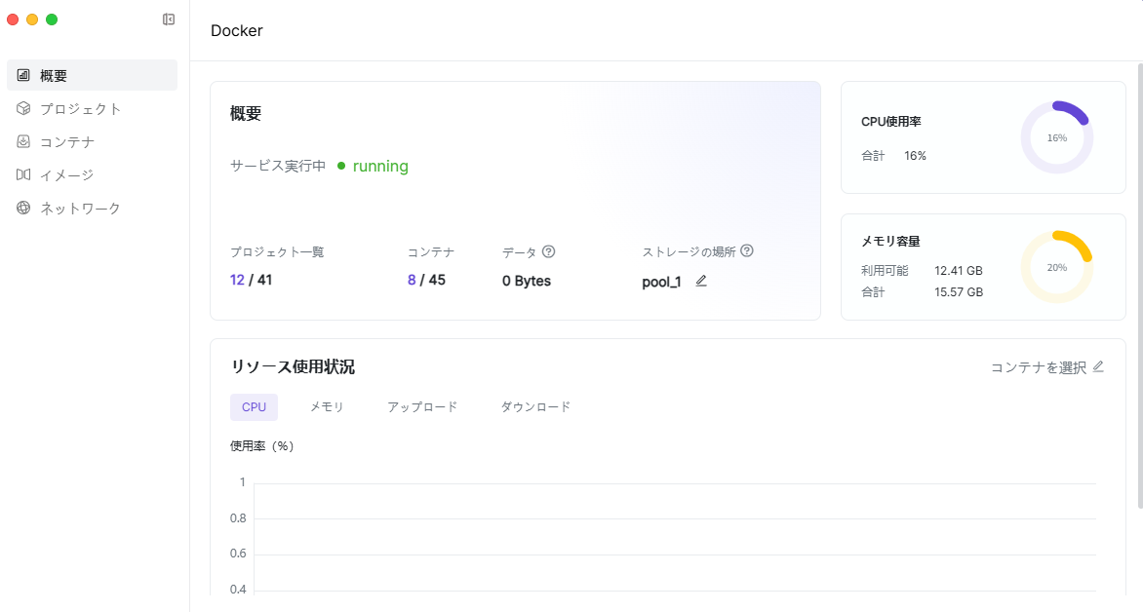The image size is (1143, 612).
Task: Click help icon beside ストレージの場所
Action: pos(747,250)
